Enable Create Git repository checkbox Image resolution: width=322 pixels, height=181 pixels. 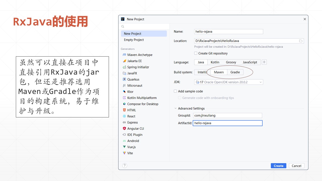[196, 53]
